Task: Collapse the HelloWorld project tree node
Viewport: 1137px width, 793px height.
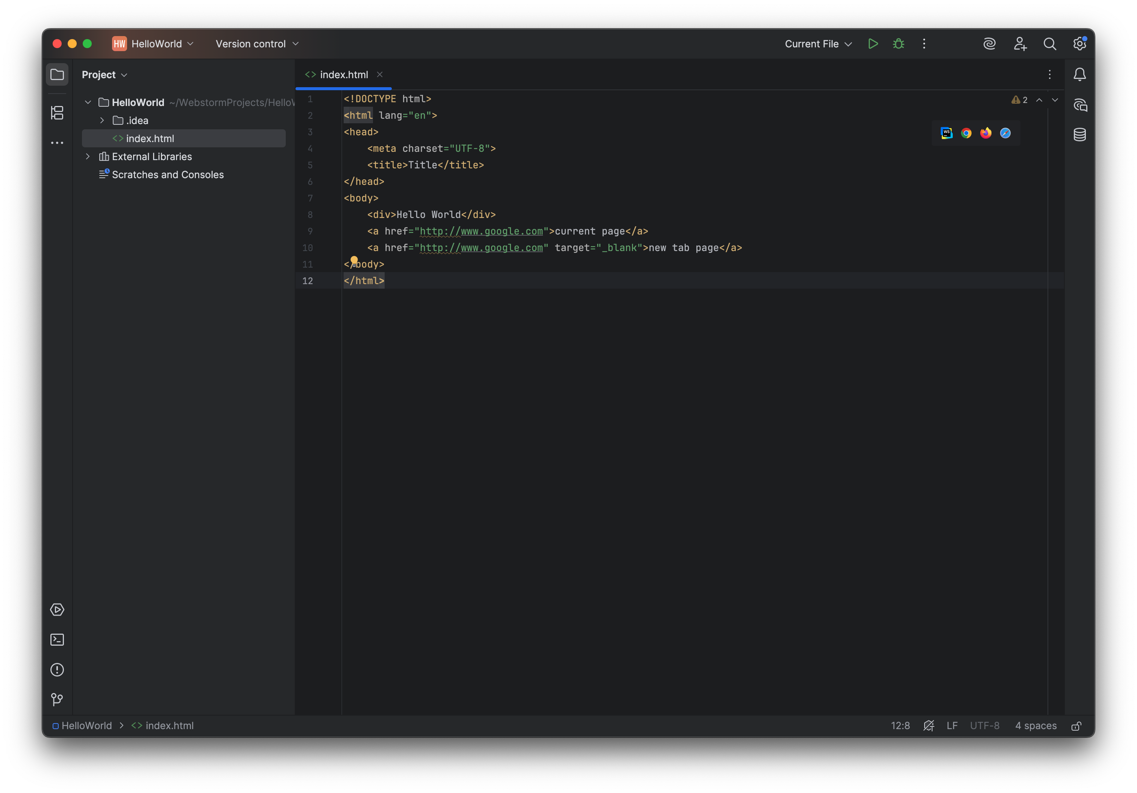Action: click(88, 103)
